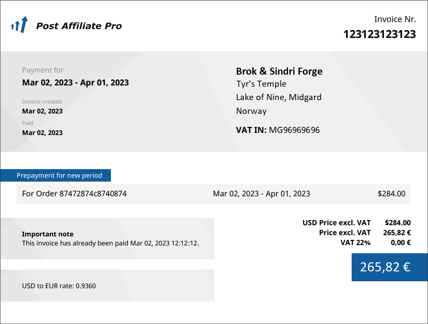Click the Post Affiliate Pro brand name
The height and width of the screenshot is (324, 428).
tap(79, 26)
